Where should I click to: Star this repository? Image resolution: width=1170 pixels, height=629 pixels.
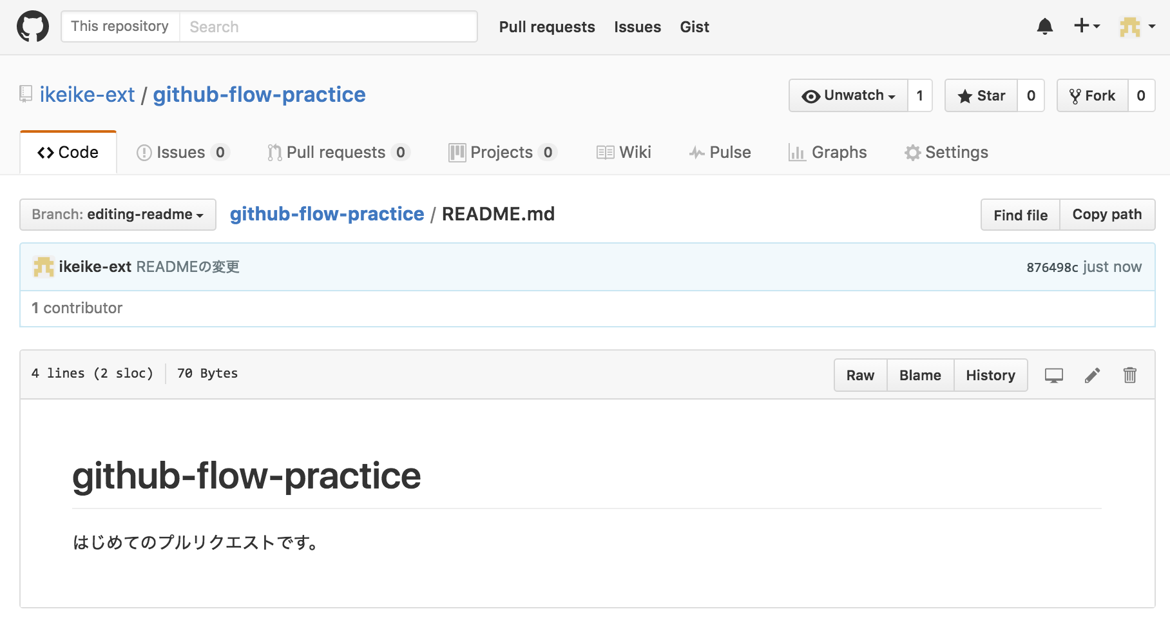coord(981,95)
